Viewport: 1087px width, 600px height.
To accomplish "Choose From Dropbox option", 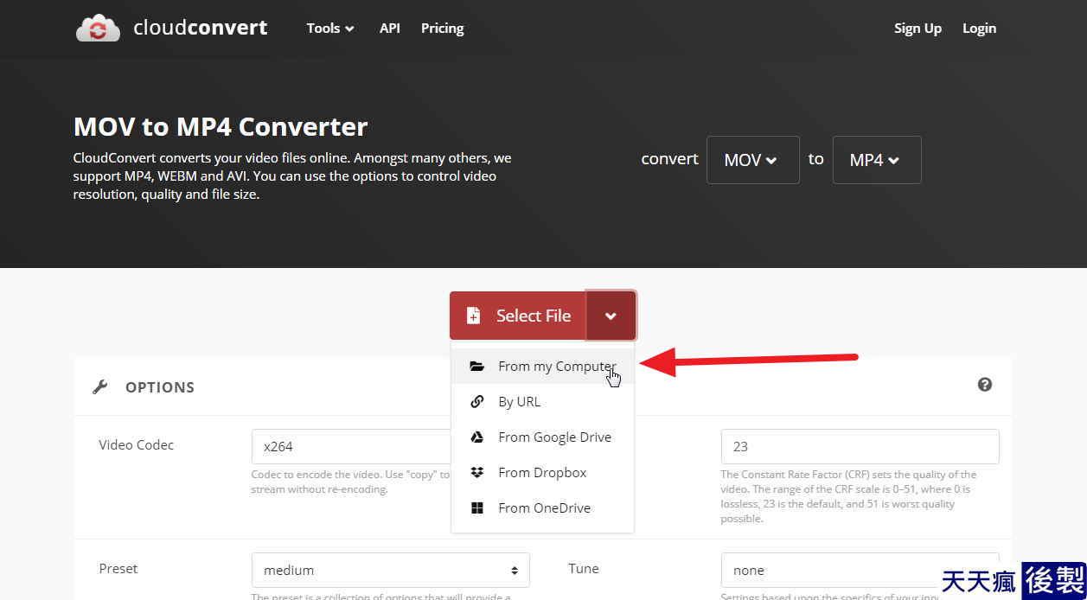I will (x=542, y=473).
